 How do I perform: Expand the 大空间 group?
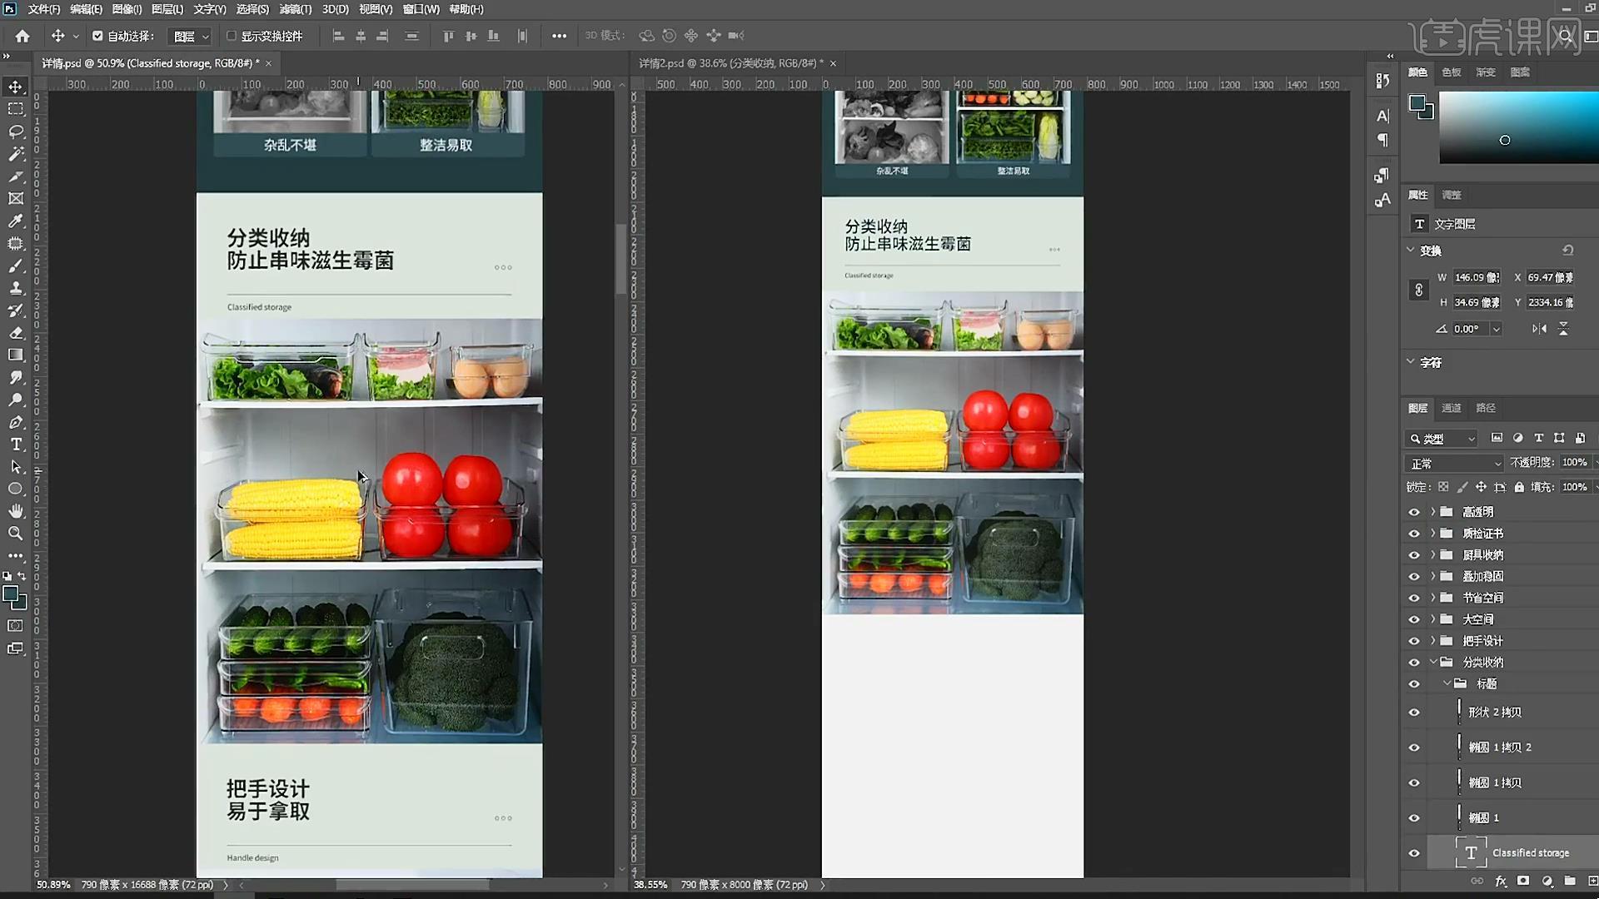point(1433,619)
